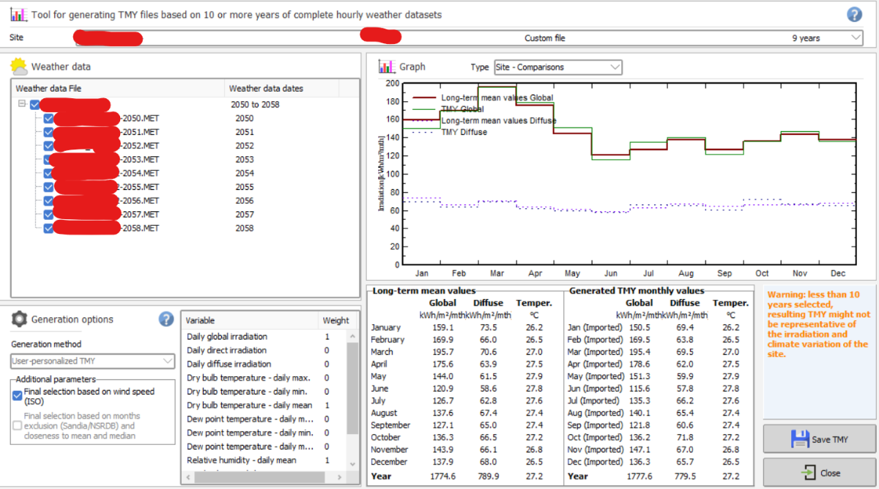Viewport: 879px width, 489px height.
Task: Save the generated TMY file
Action: (819, 439)
